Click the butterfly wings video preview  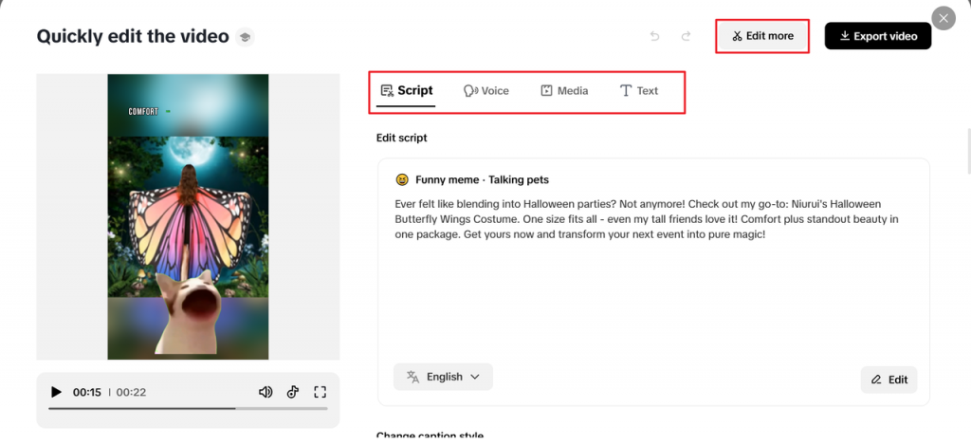point(188,216)
